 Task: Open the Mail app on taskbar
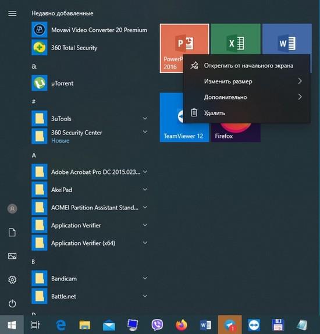tap(109, 325)
